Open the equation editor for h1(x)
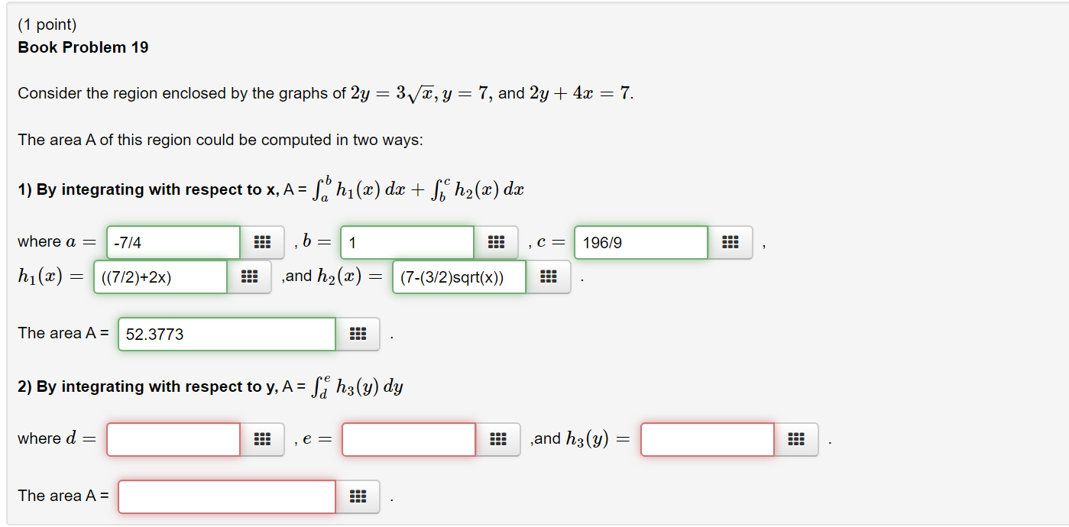The height and width of the screenshot is (527, 1069). coord(250,277)
